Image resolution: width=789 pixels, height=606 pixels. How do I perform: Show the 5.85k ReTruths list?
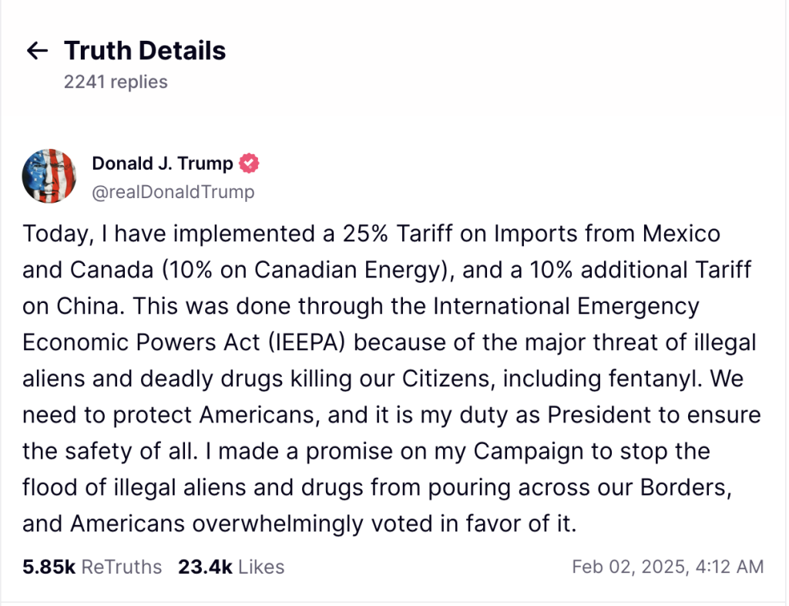pyautogui.click(x=92, y=567)
